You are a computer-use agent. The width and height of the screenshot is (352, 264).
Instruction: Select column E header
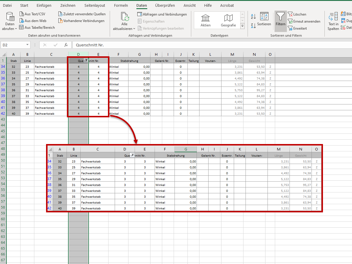click(x=98, y=55)
